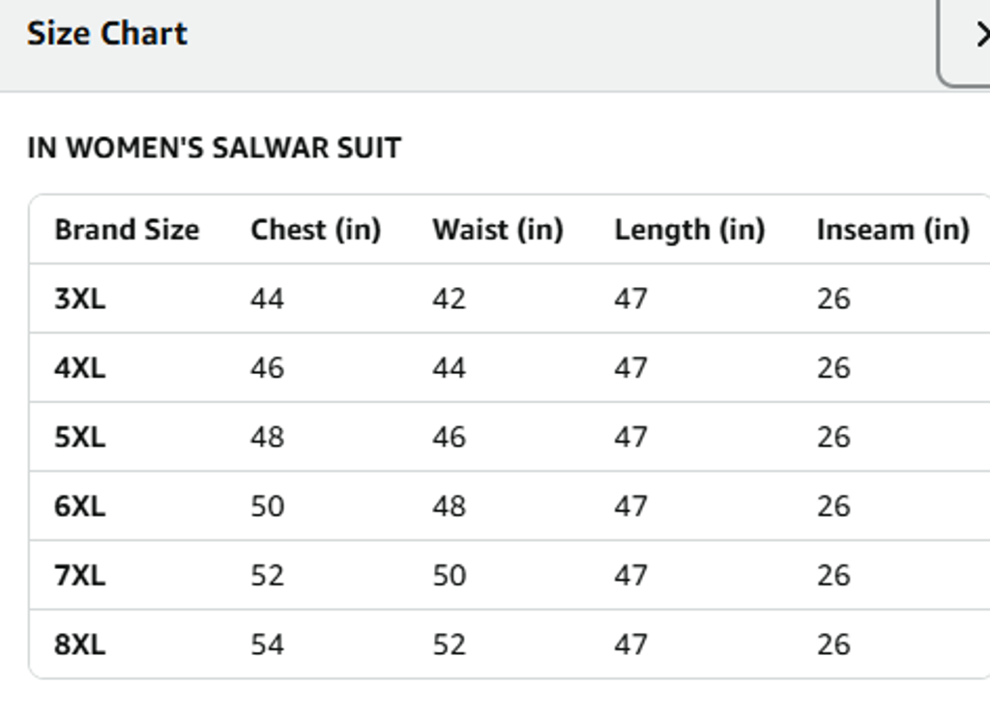This screenshot has width=990, height=715.
Task: Select the Length (in) column header
Action: (x=689, y=230)
